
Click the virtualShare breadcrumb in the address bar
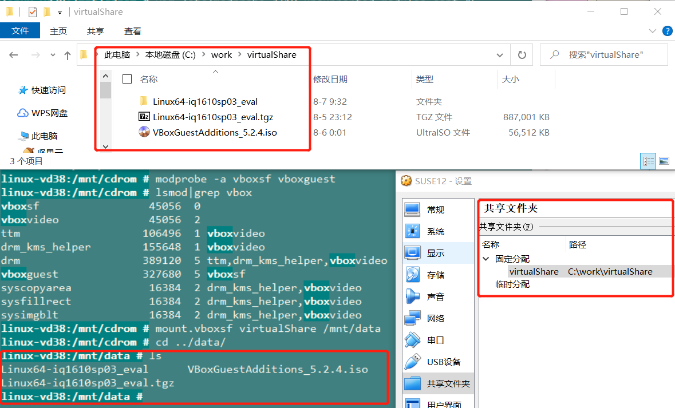(x=271, y=55)
